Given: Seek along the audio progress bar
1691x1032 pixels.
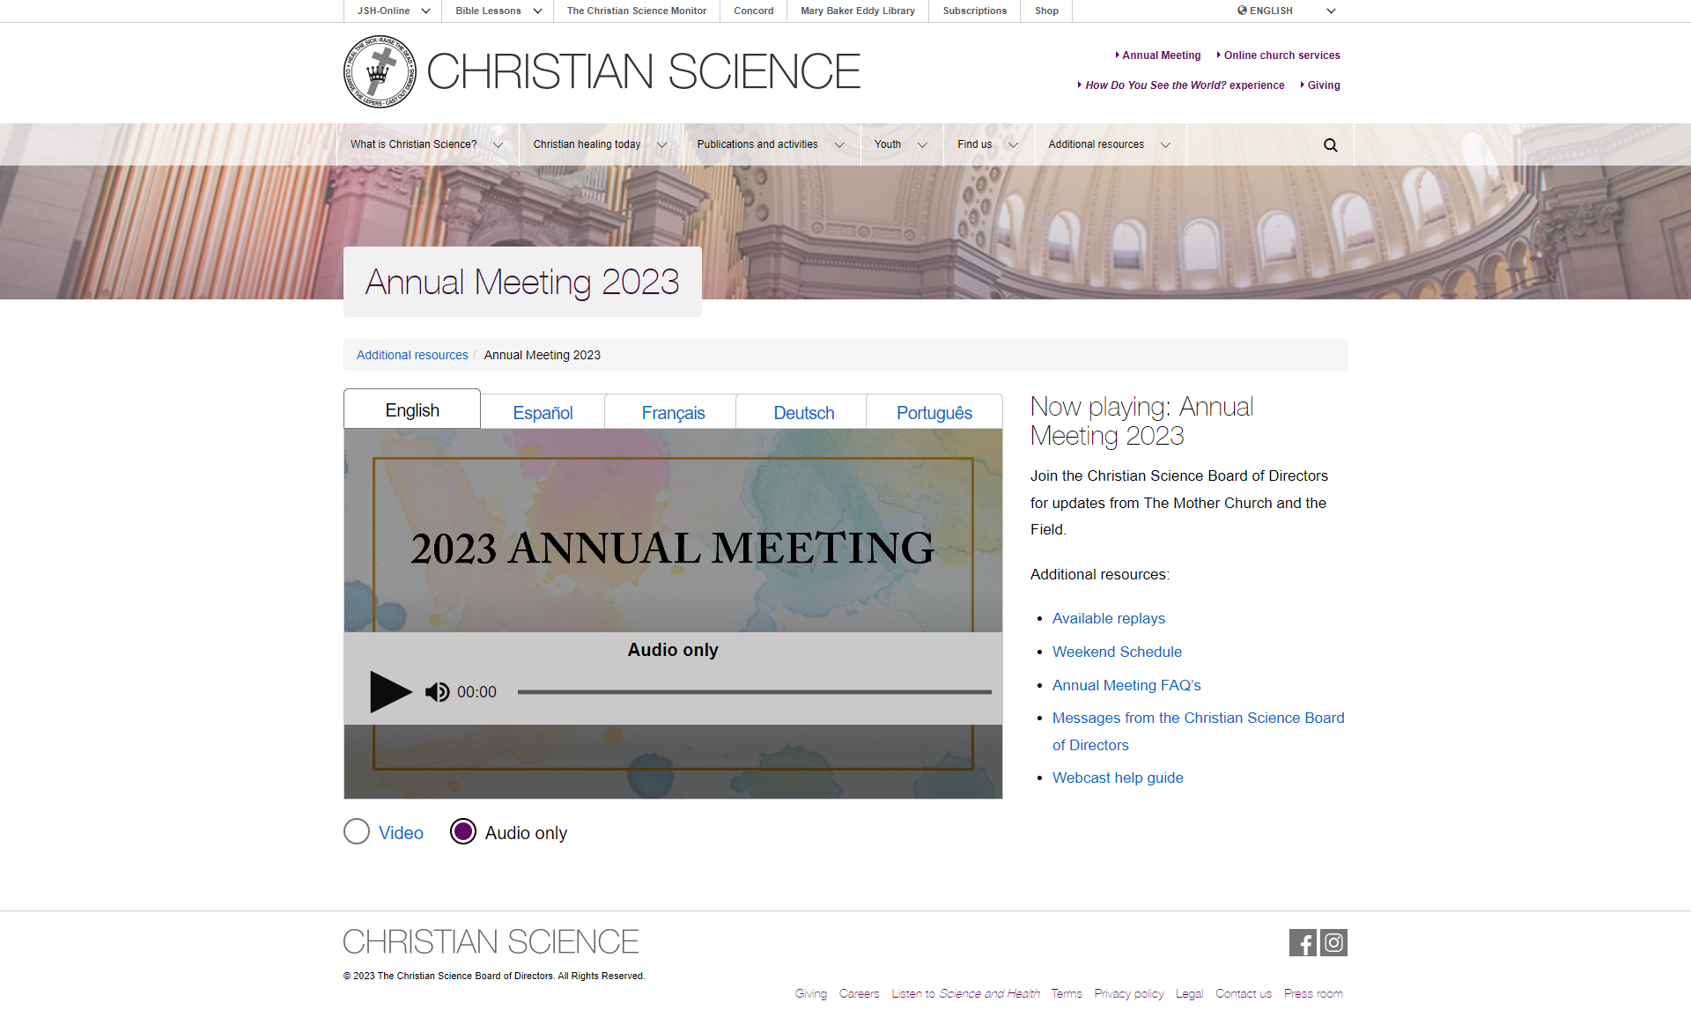Looking at the screenshot, I should pos(754,692).
